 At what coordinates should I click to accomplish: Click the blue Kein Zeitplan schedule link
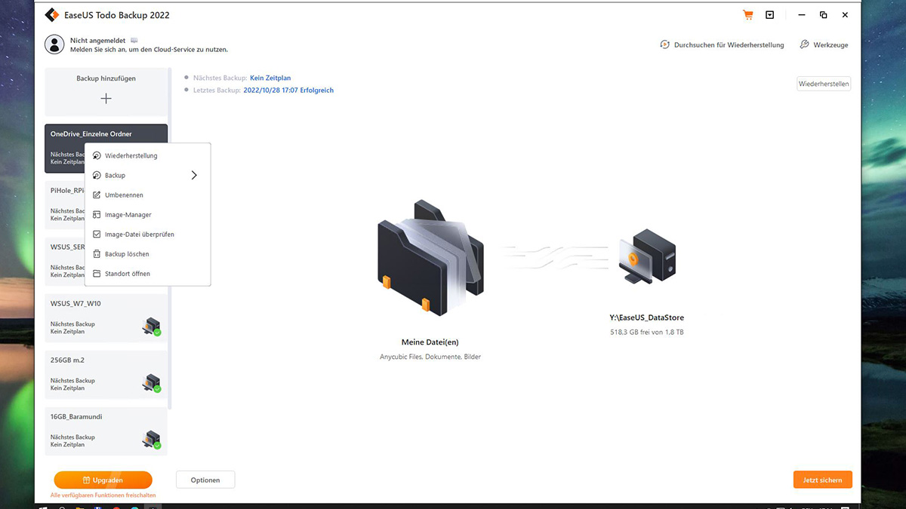click(x=270, y=78)
